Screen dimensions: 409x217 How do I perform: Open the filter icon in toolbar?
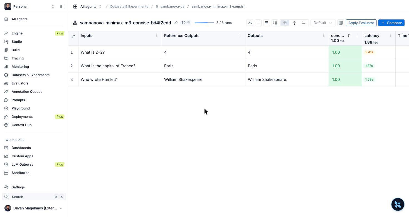258,23
